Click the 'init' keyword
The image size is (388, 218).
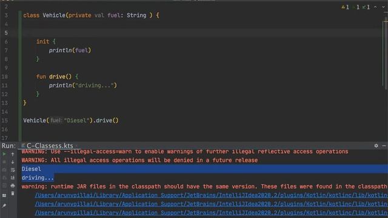click(42, 42)
